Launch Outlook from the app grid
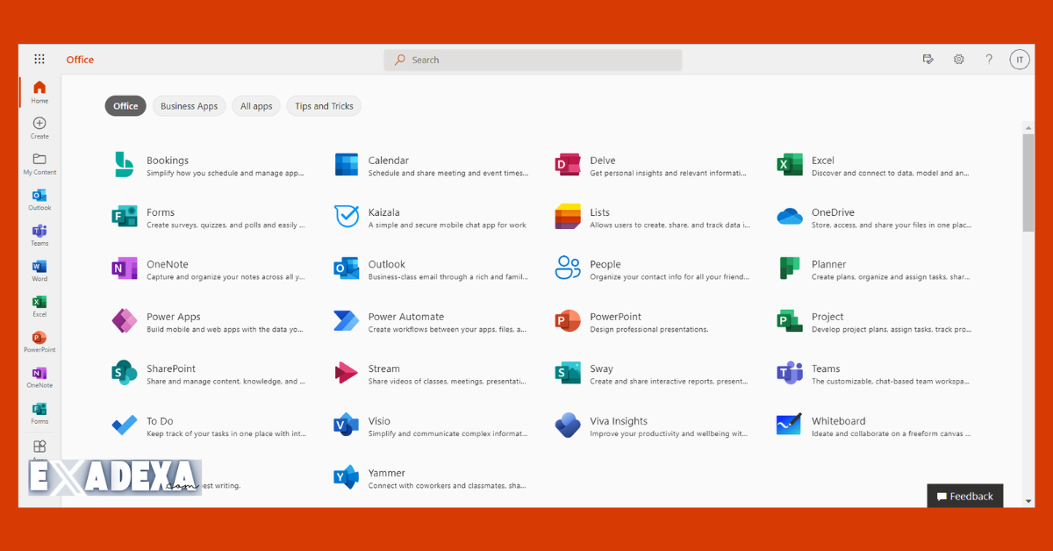The image size is (1053, 551). (x=345, y=269)
